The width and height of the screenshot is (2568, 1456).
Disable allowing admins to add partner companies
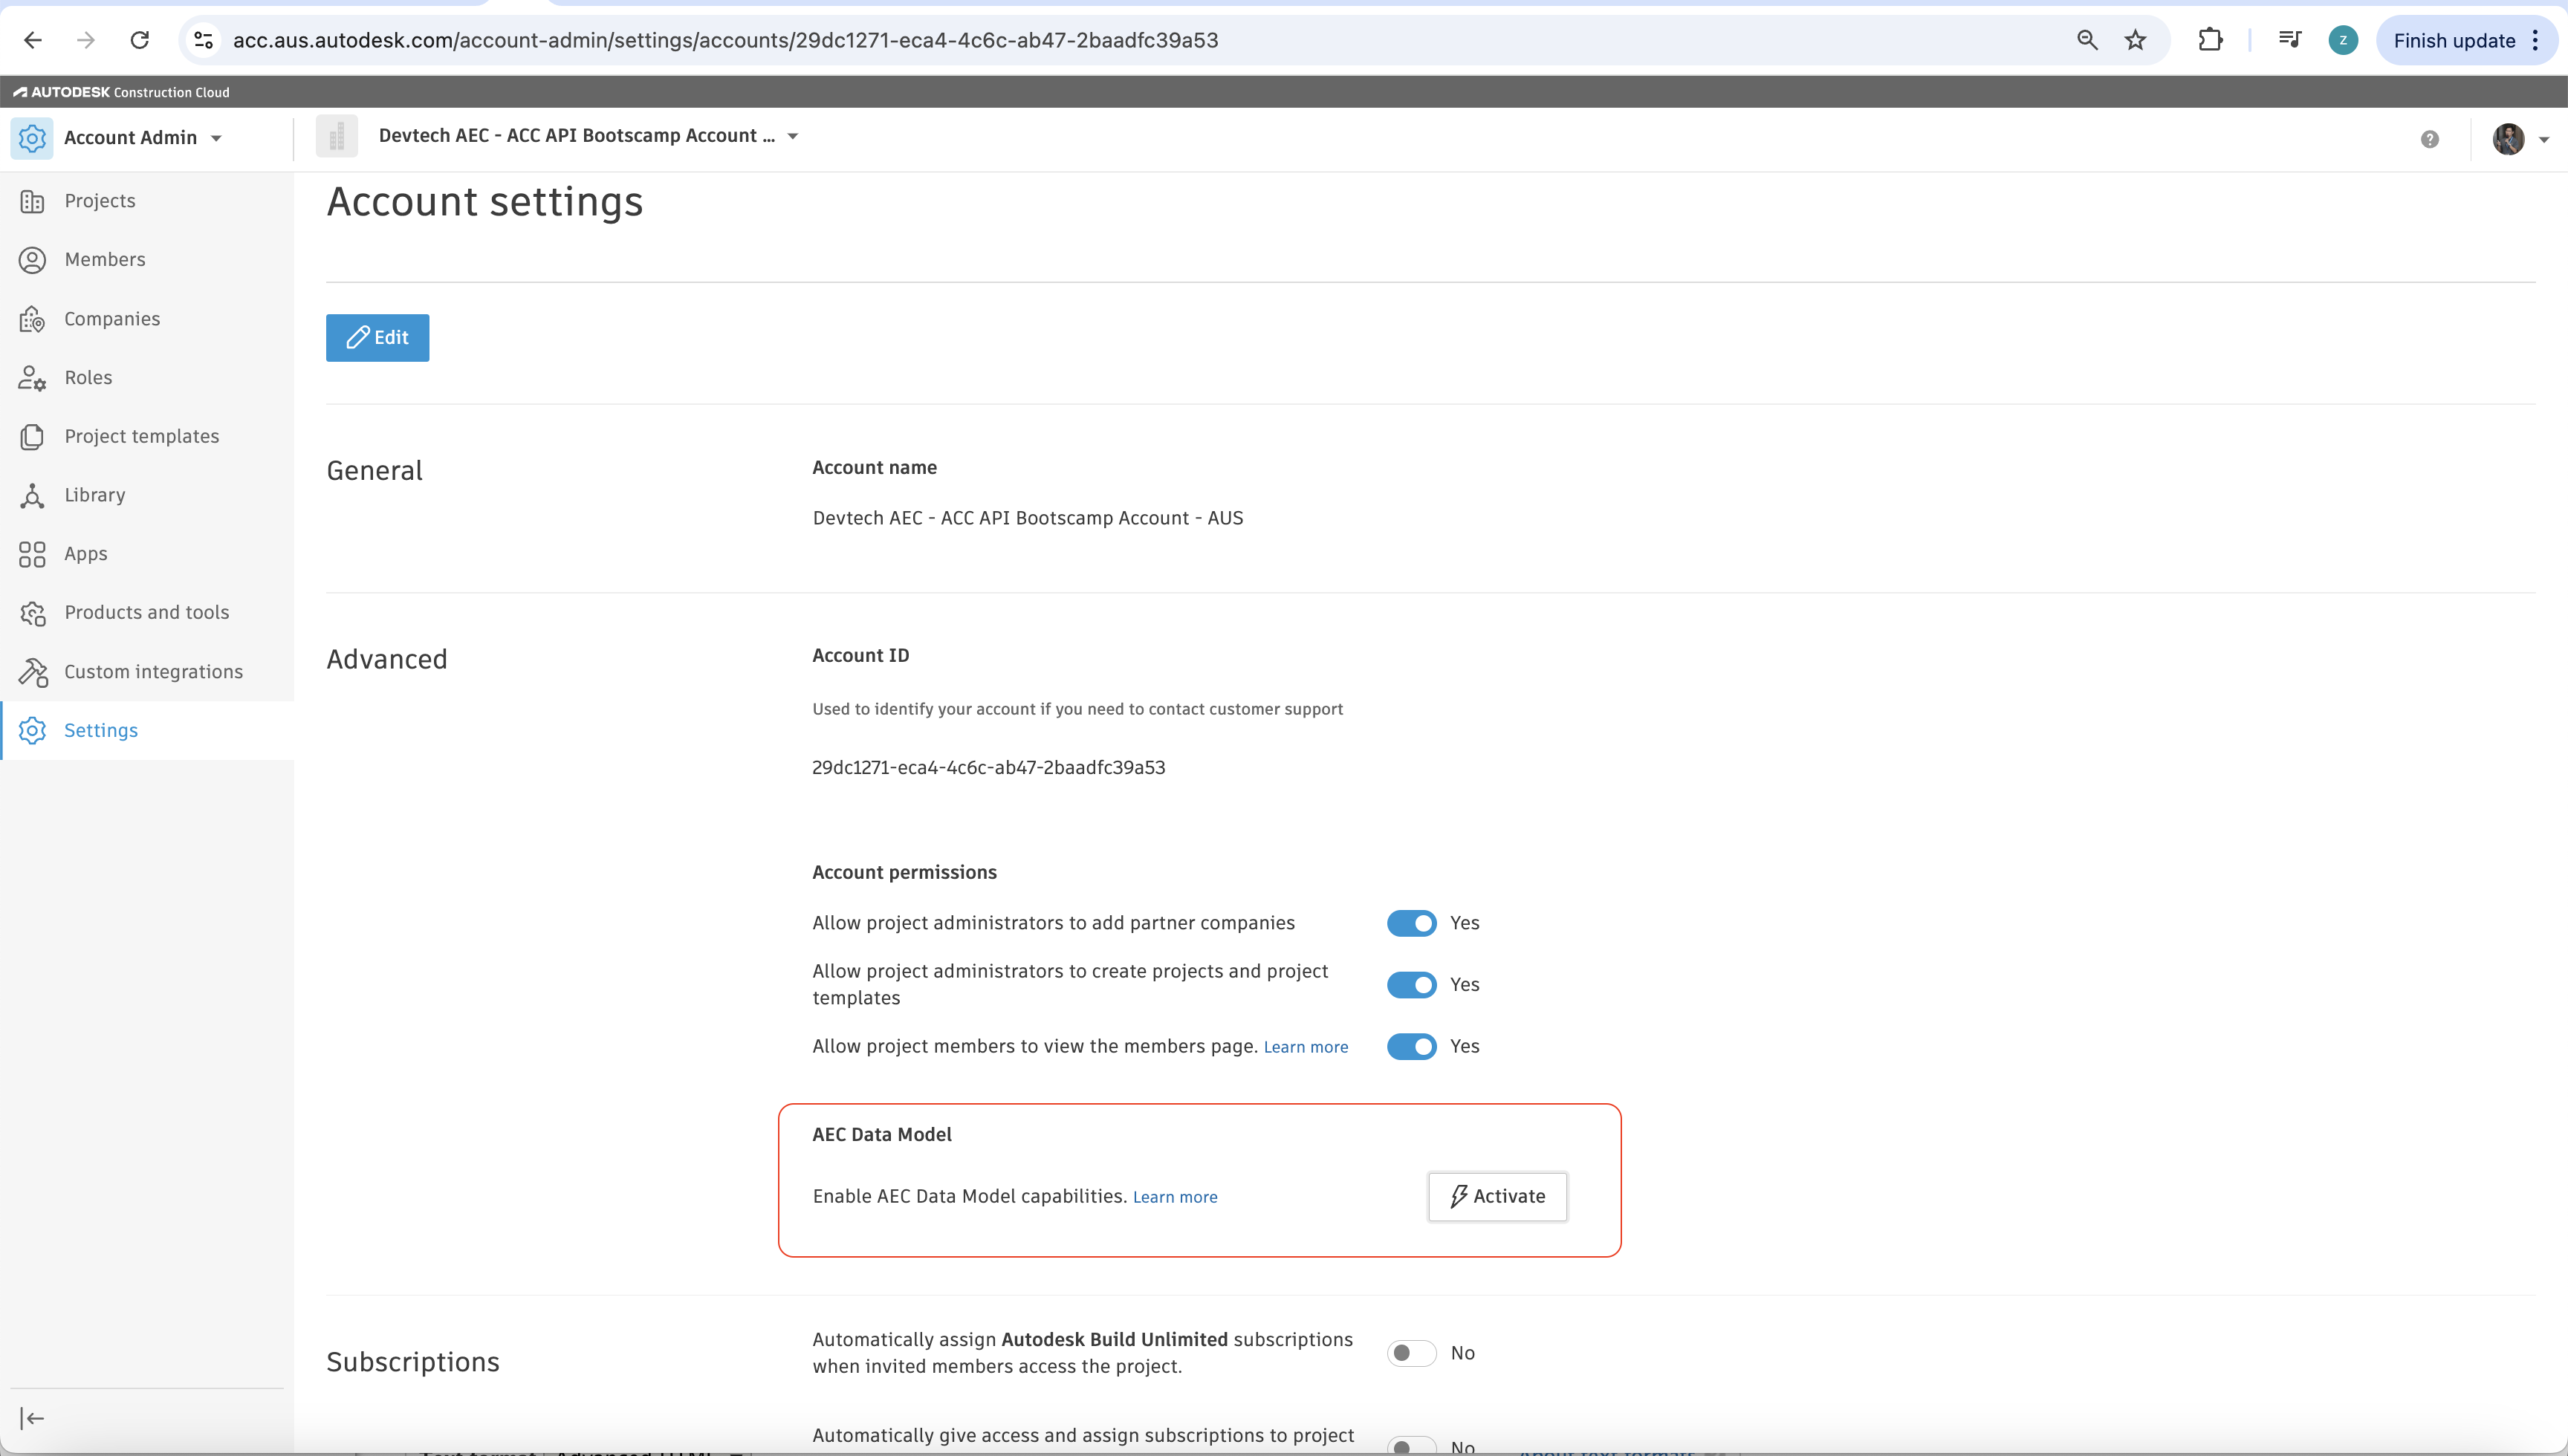point(1411,923)
